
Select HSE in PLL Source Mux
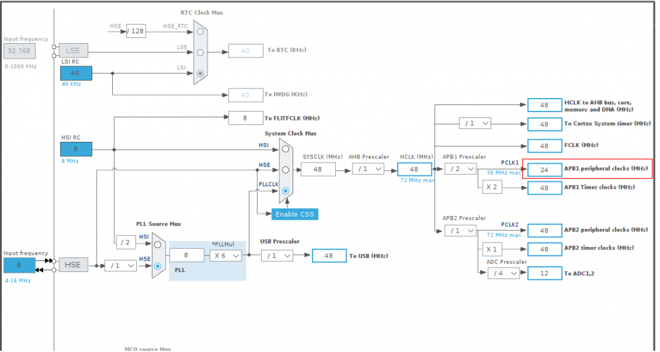coord(157,266)
